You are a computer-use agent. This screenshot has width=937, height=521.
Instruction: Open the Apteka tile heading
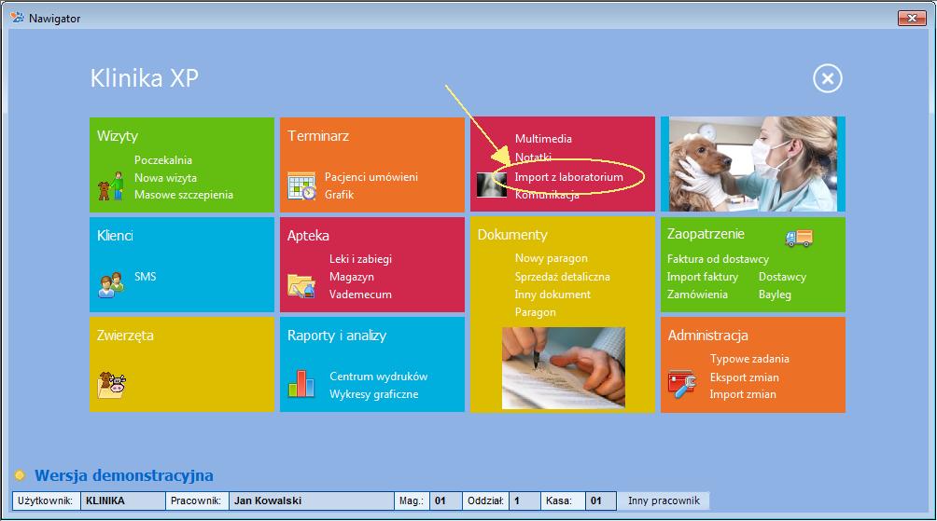[x=308, y=236]
